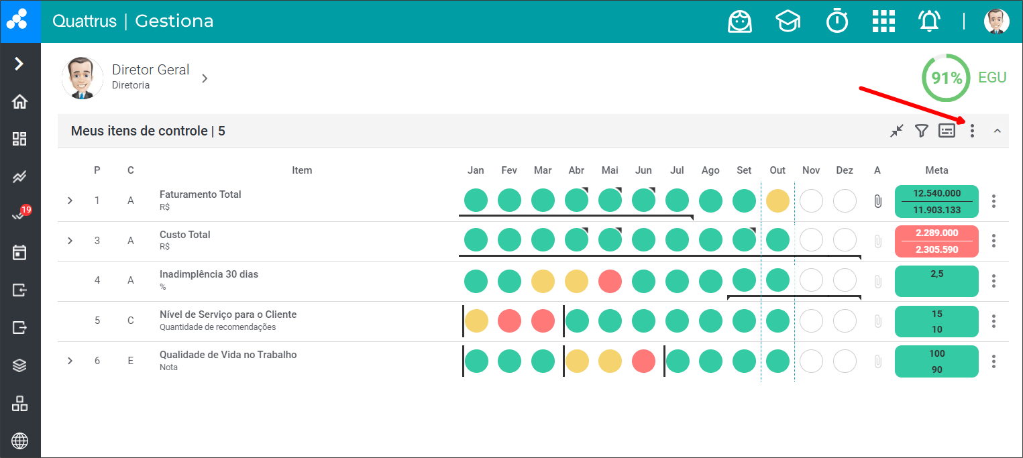The height and width of the screenshot is (458, 1023).
Task: Expand the Faturamento Total row
Action: [70, 201]
